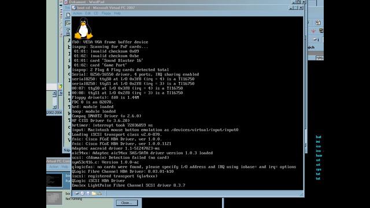Open the Floppy menu in Virtual PC 2007
This screenshot has width=370, height=208.
point(106,13)
